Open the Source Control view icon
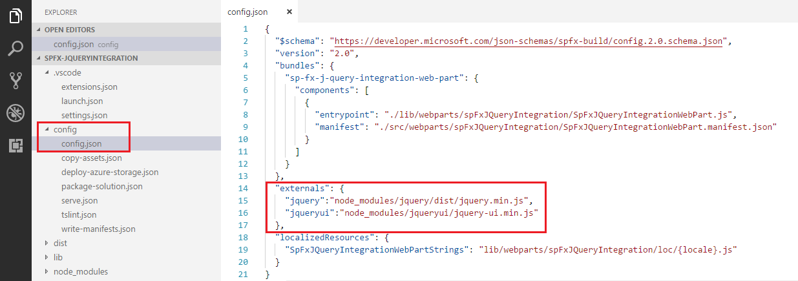 [16, 80]
